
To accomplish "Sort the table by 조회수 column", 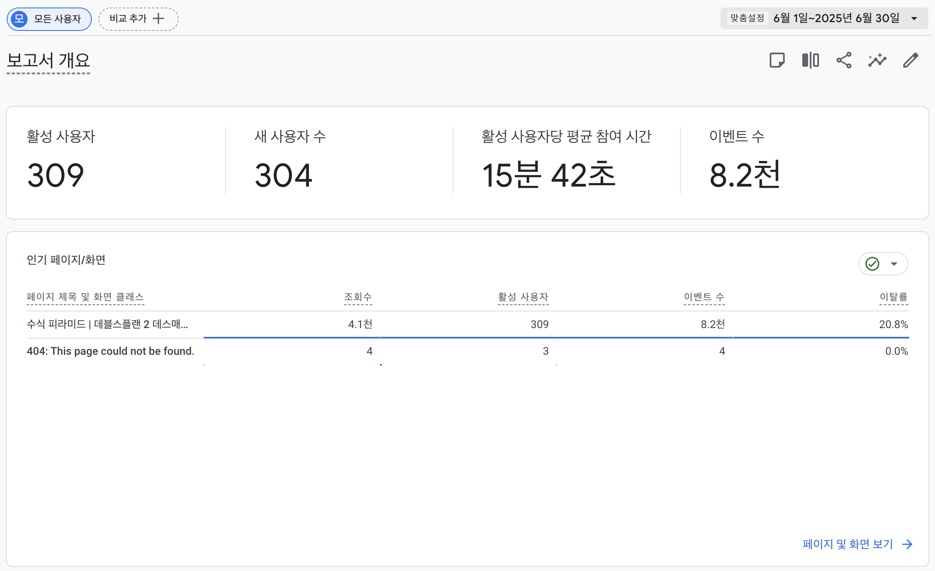I will [x=358, y=297].
